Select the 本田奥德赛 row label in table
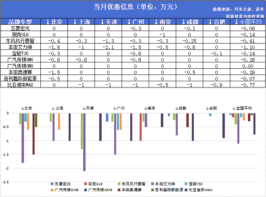 [x=20, y=72]
